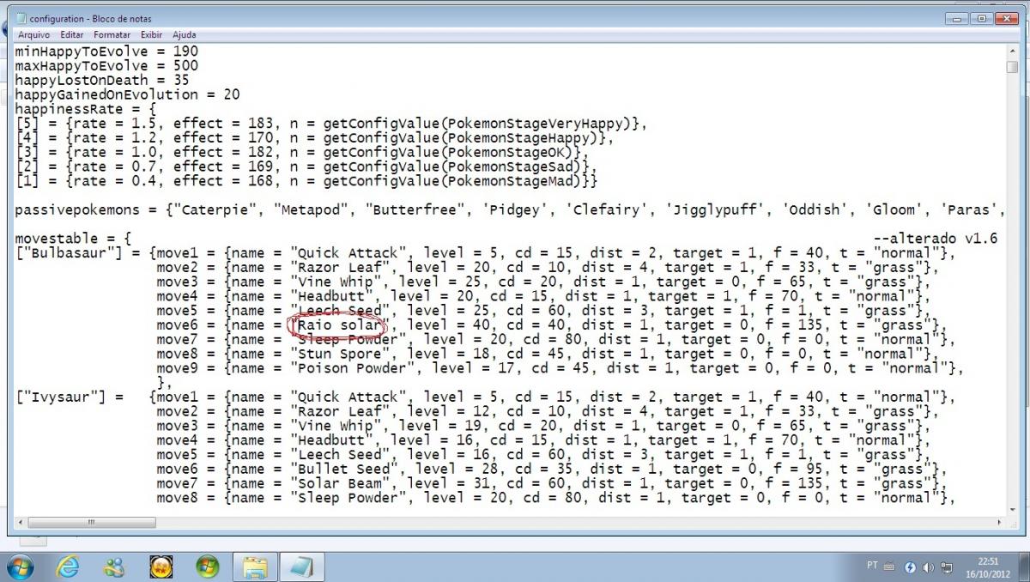
Task: Open the Formatar menu
Action: [112, 35]
